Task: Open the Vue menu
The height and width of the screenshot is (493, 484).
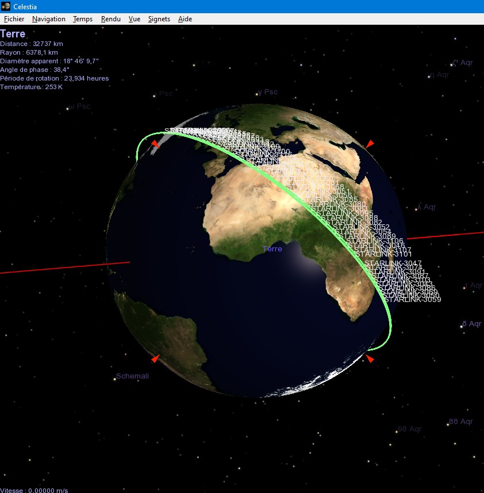Action: point(135,19)
